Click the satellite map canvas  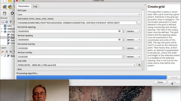click(x=110, y=93)
